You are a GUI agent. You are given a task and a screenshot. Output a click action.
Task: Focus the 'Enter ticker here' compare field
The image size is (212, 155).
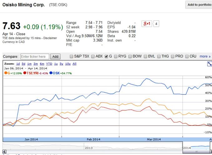(35, 57)
